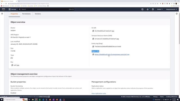The width and height of the screenshot is (180, 101).
Task: Copy the Object URL
Action: [x=93, y=54]
